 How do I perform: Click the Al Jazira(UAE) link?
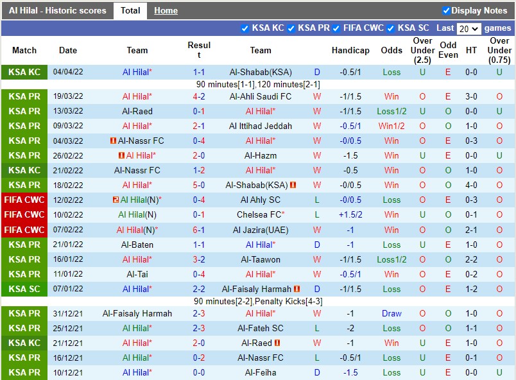[x=261, y=229]
